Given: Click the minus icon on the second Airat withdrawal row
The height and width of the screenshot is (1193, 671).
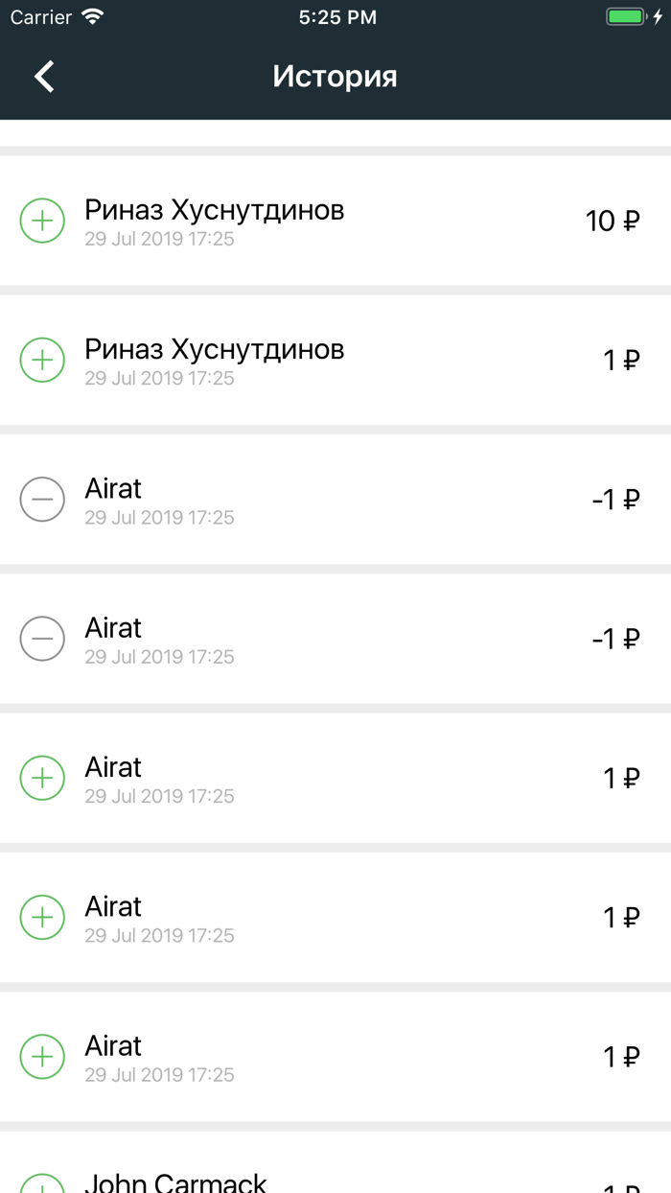Looking at the screenshot, I should pos(42,638).
